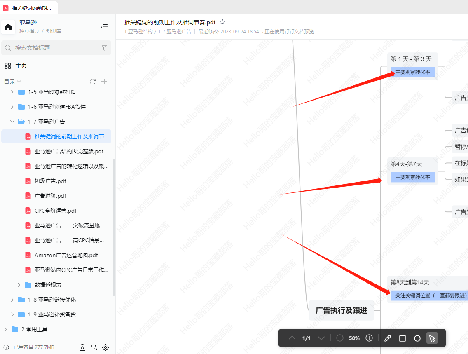Image resolution: width=468 pixels, height=354 pixels.
Task: Expand the 数据透视表 folder
Action: click(x=19, y=284)
